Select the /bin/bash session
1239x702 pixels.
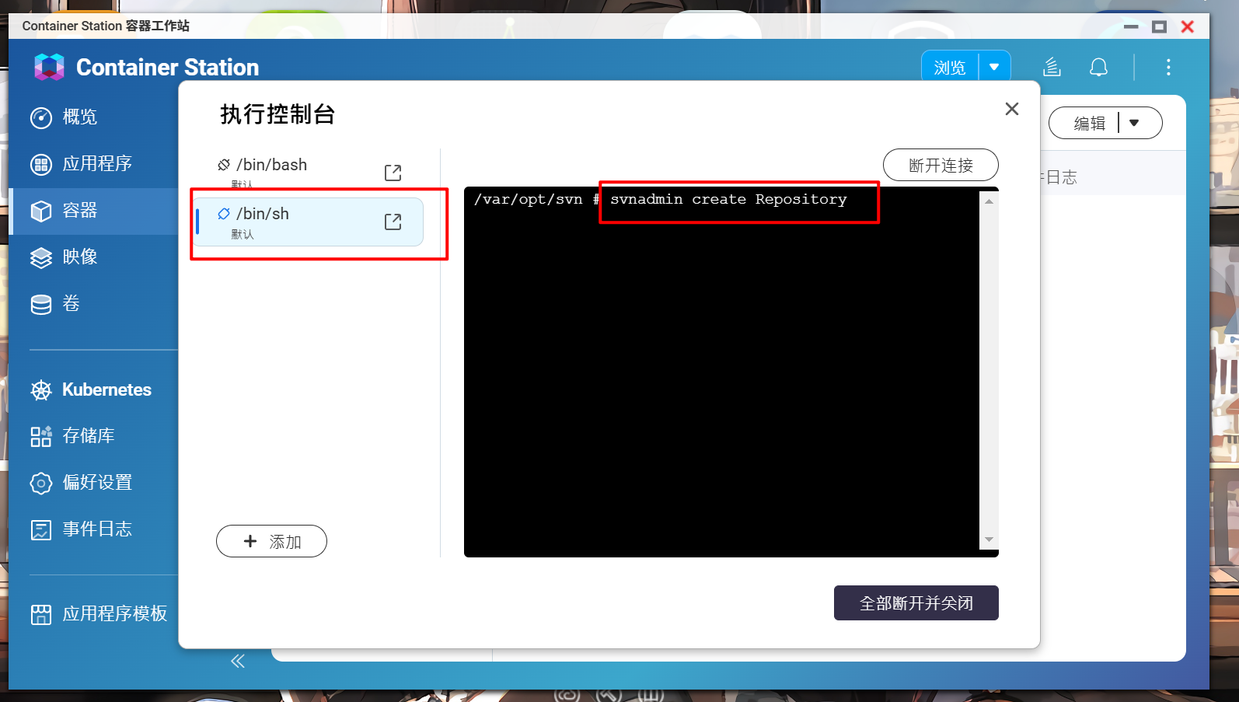point(272,166)
